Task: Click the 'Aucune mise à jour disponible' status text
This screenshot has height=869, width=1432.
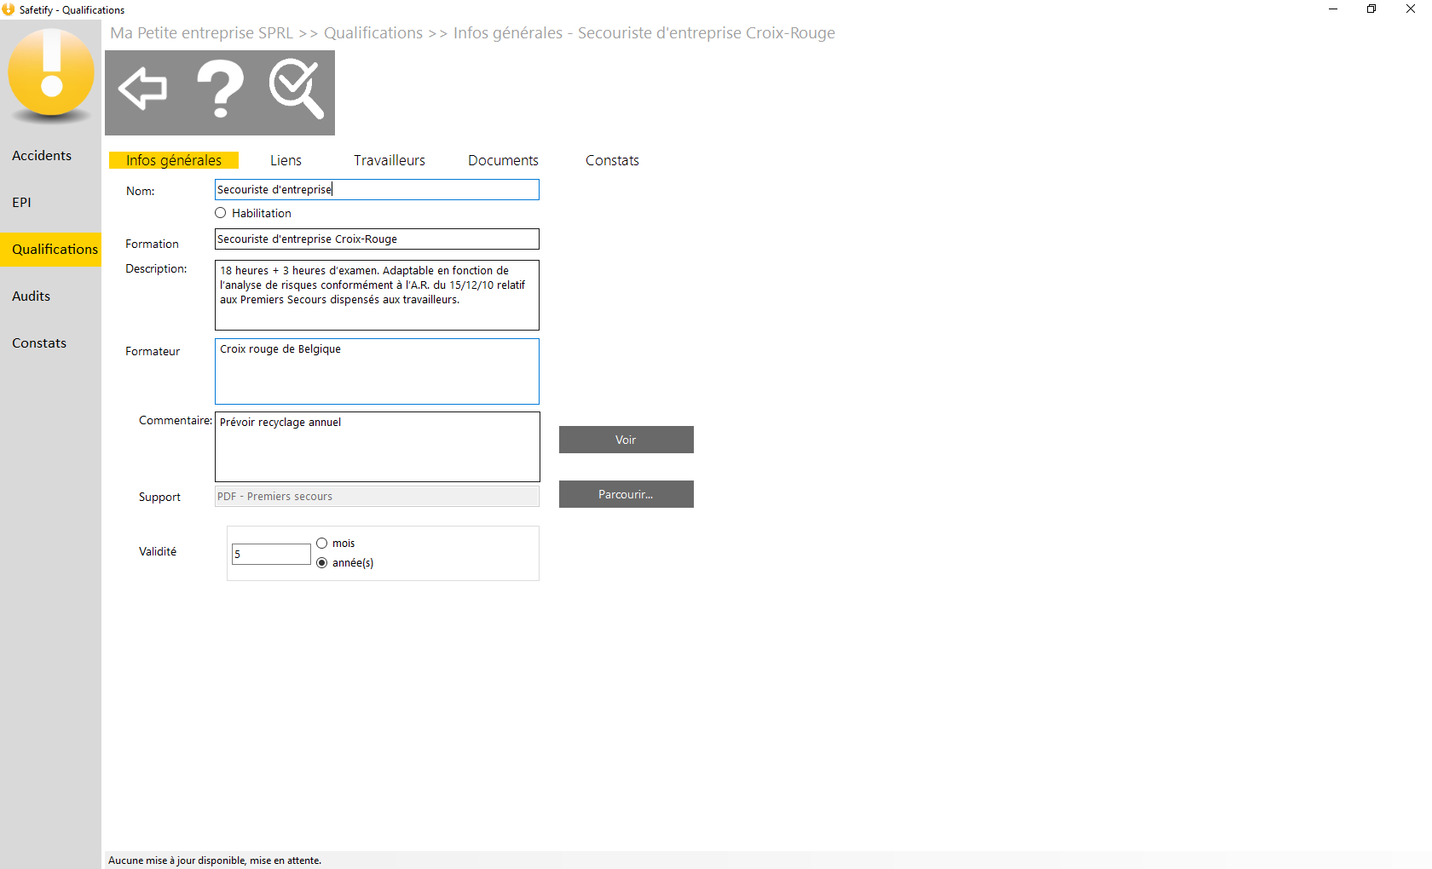Action: pos(215,860)
